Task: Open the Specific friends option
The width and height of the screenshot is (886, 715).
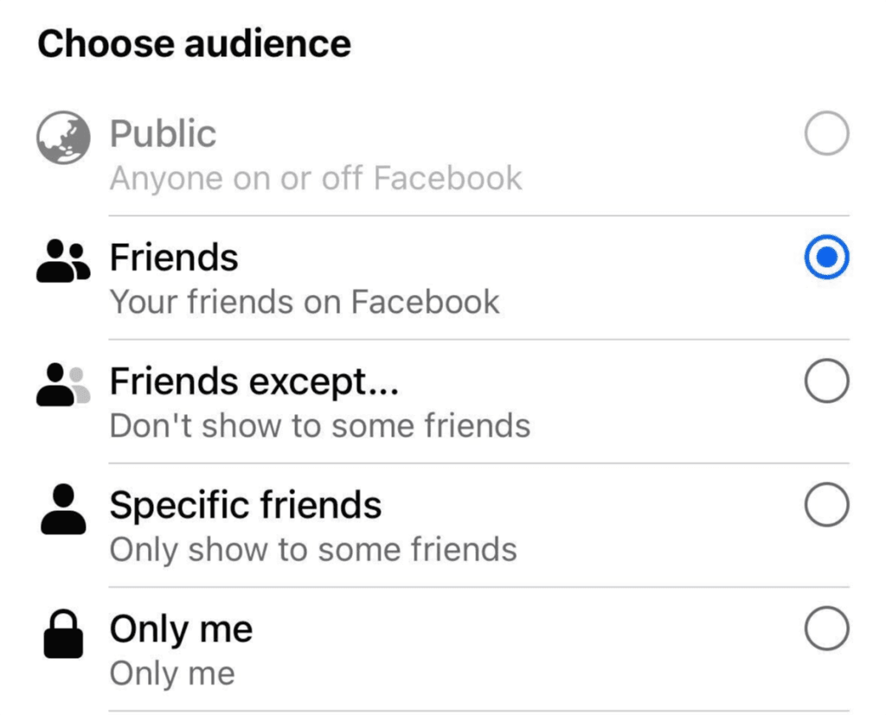Action: tap(245, 505)
